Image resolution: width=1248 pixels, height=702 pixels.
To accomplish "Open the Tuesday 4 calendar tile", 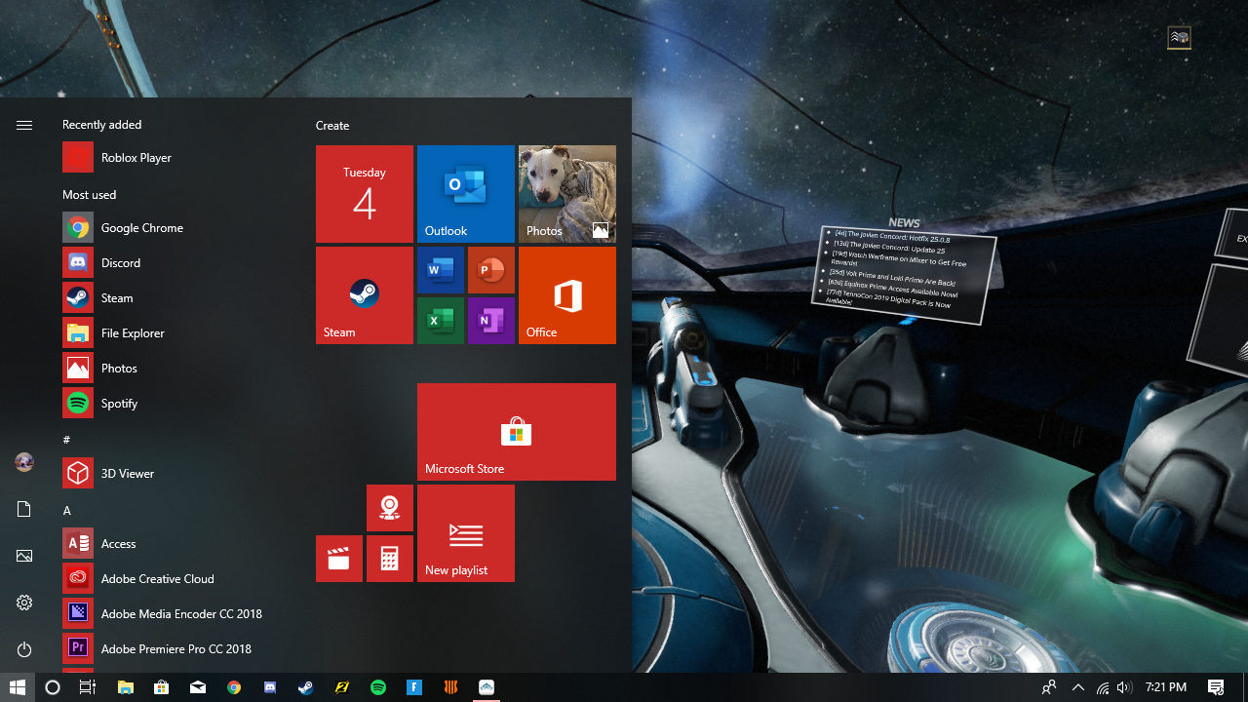I will (365, 194).
